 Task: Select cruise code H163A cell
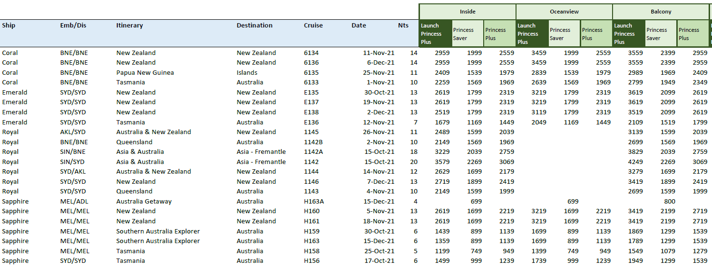[314, 202]
